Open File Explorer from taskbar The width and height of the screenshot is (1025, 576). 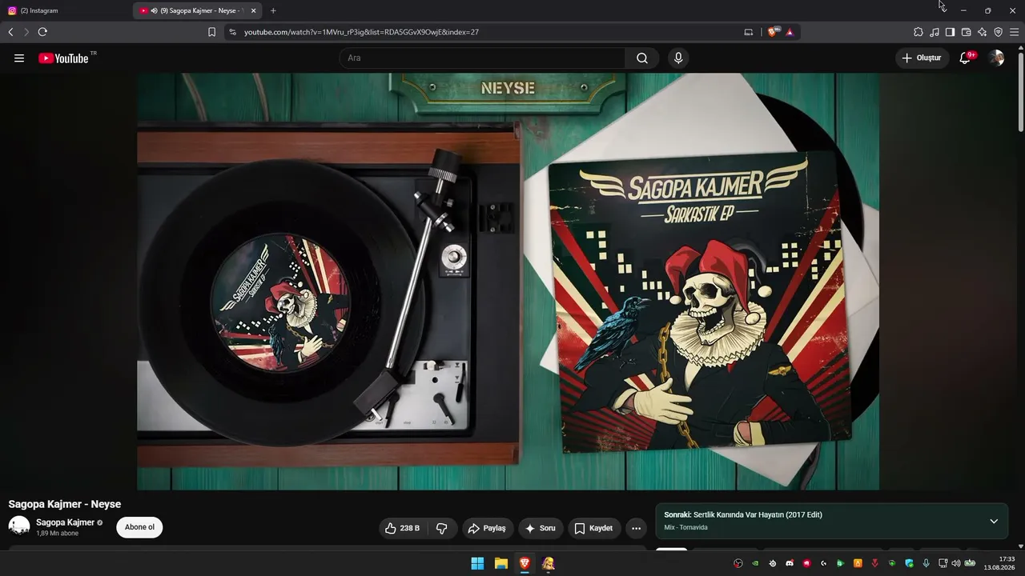point(500,563)
